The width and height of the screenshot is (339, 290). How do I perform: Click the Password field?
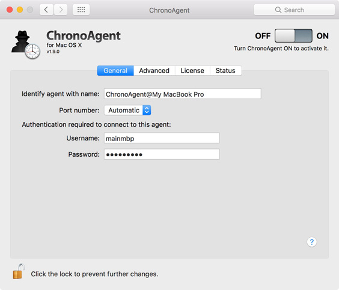tap(162, 154)
